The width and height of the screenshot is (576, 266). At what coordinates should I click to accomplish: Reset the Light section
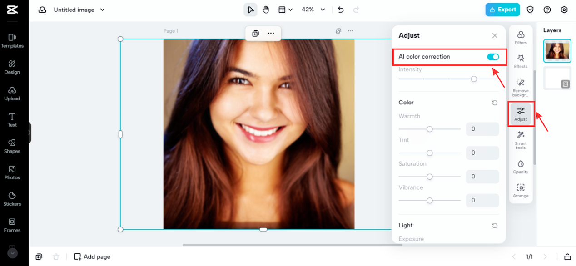tap(495, 226)
